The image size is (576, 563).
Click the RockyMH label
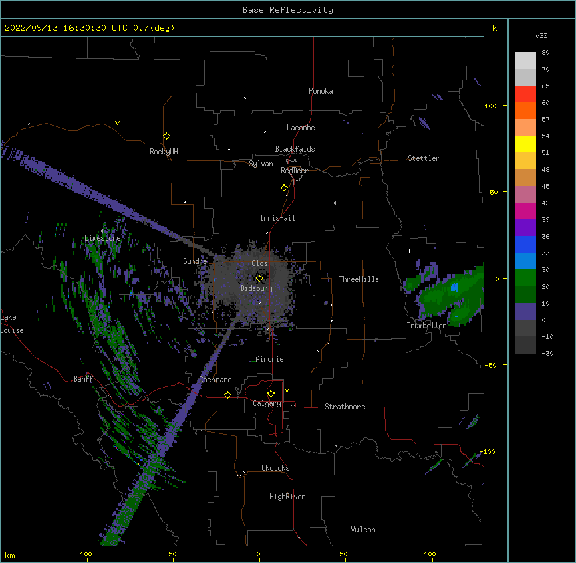[164, 152]
